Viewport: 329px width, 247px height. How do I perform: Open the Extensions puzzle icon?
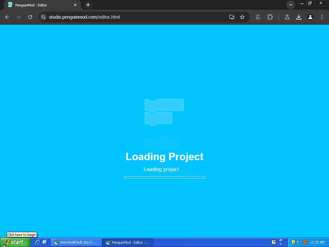[270, 17]
